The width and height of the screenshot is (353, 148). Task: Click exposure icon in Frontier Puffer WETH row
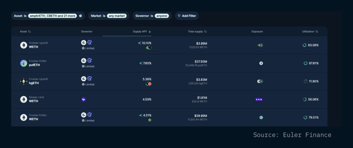click(261, 117)
